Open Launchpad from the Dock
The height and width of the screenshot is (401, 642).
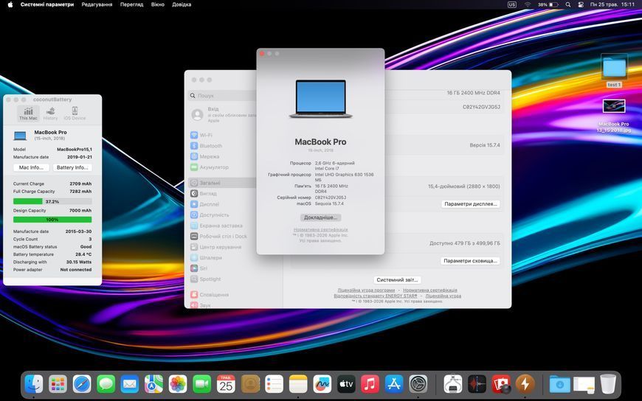(58, 384)
